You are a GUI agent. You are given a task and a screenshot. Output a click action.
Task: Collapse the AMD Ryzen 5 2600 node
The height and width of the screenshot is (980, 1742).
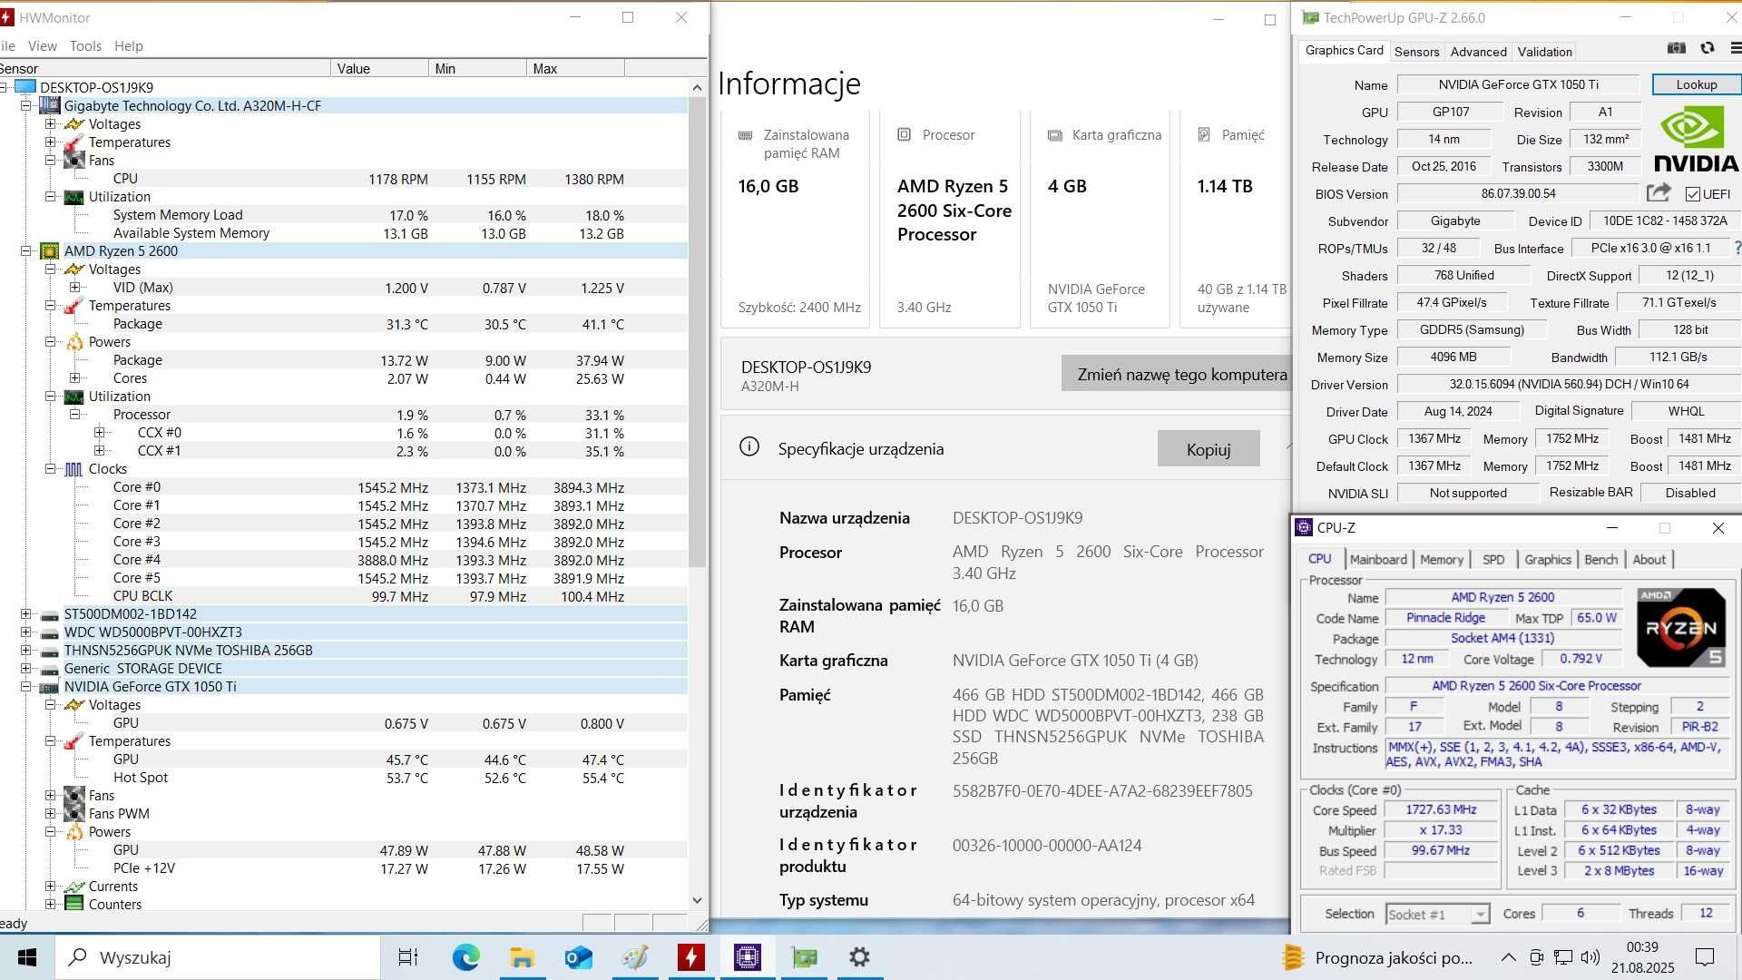click(26, 251)
